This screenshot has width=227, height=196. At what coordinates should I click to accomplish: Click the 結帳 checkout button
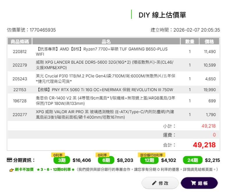199,183
